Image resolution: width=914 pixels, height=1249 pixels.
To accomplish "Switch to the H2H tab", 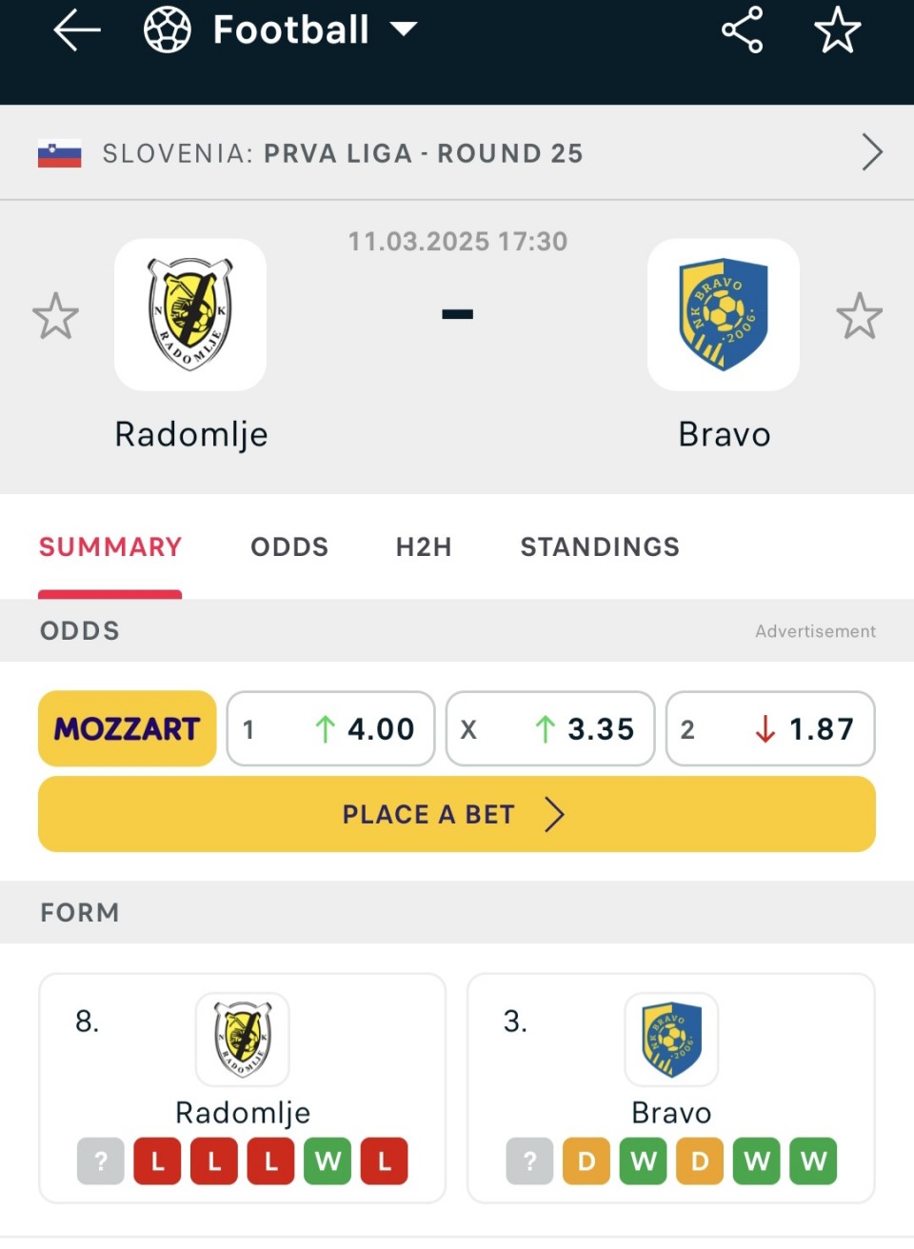I will click(424, 546).
